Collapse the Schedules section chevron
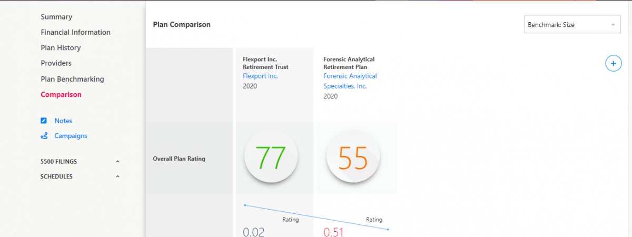632x237 pixels. click(x=117, y=176)
